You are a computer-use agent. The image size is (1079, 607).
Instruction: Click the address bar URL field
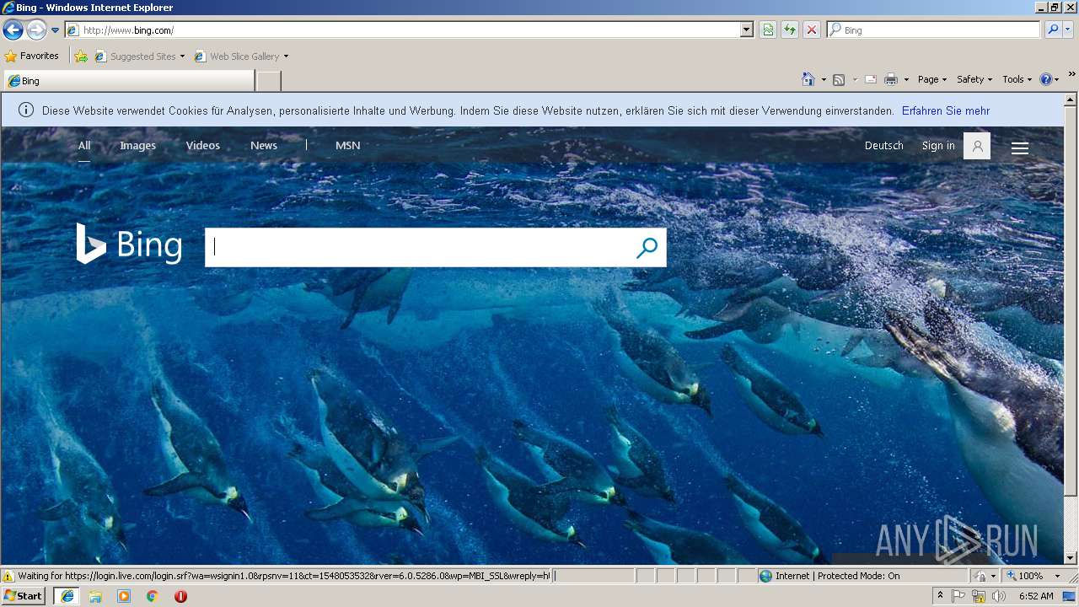click(x=403, y=30)
